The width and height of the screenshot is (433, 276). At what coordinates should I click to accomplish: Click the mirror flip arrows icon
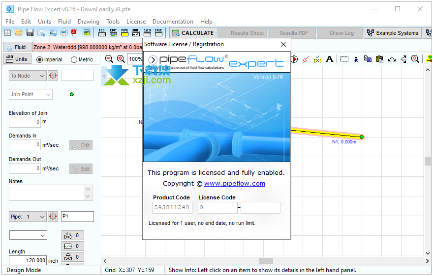(392, 59)
